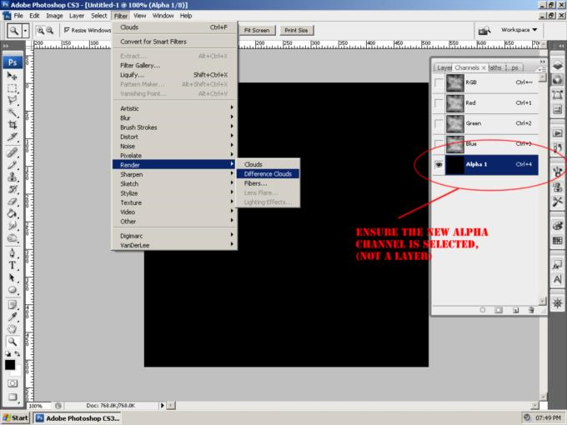Click Adobe Photoshop CS3 taskbar button

pyautogui.click(x=78, y=418)
